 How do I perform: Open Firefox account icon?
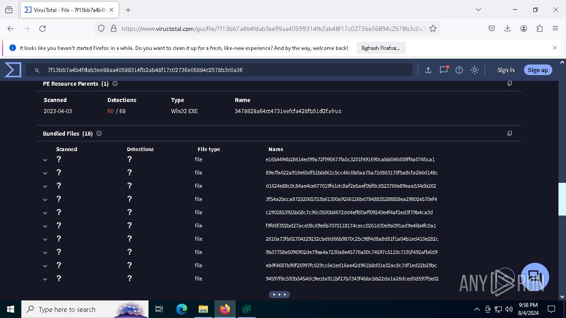[x=524, y=28]
